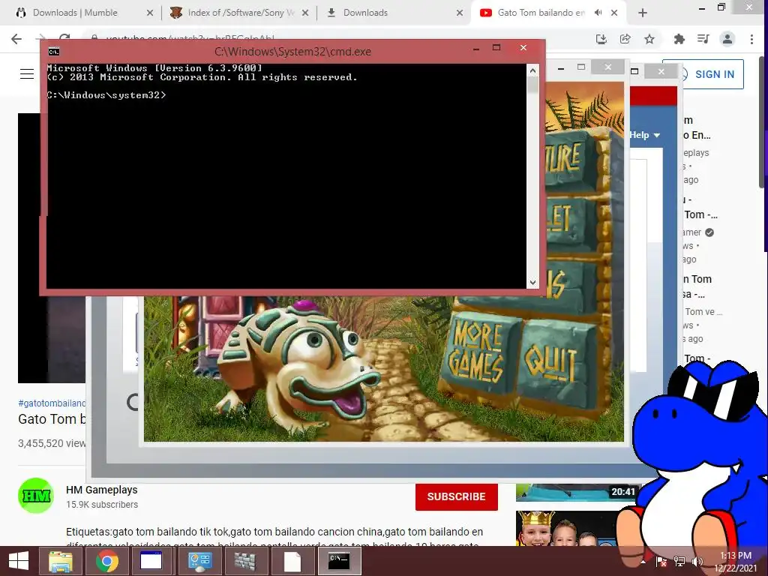Image resolution: width=768 pixels, height=576 pixels.
Task: Switch to the Downloads | Mumble tab
Action: click(x=83, y=13)
